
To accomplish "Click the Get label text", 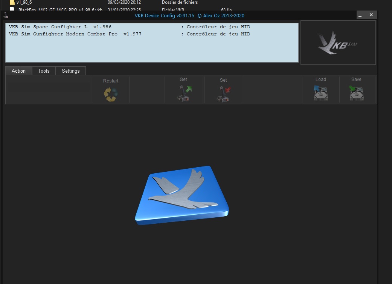I will click(x=183, y=79).
